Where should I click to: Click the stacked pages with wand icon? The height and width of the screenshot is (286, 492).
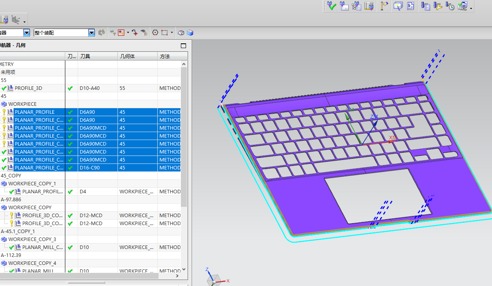pos(398,6)
